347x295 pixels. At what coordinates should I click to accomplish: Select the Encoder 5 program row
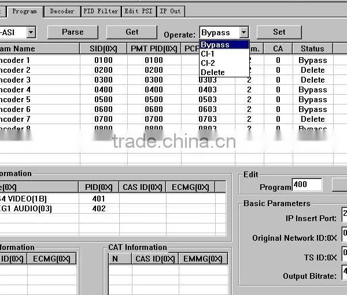point(173,99)
